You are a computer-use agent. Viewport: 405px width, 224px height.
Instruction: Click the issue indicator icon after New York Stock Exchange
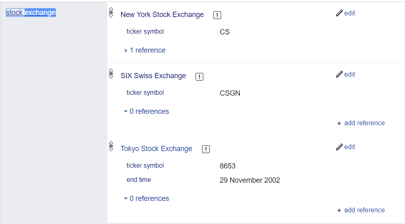[217, 15]
